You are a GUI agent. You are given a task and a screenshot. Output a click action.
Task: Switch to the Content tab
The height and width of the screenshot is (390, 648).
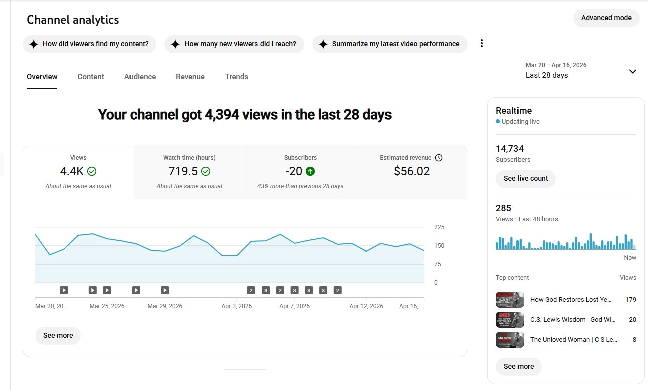pyautogui.click(x=91, y=77)
